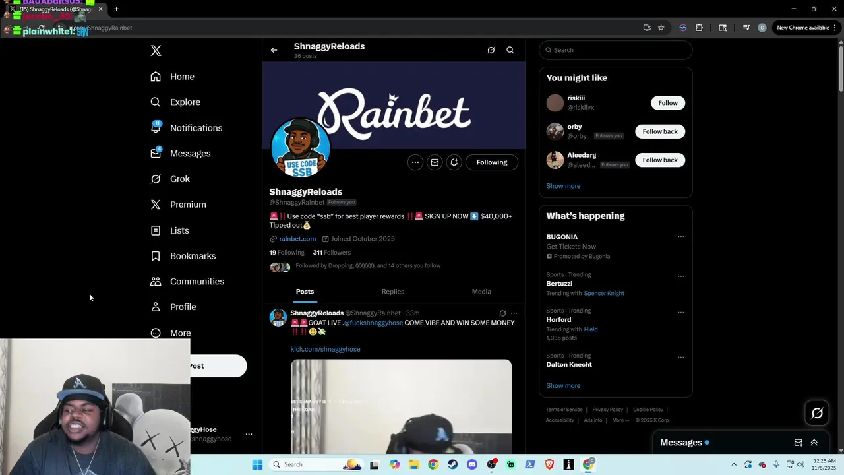
Task: Open Explore in the X sidebar
Action: pos(176,102)
